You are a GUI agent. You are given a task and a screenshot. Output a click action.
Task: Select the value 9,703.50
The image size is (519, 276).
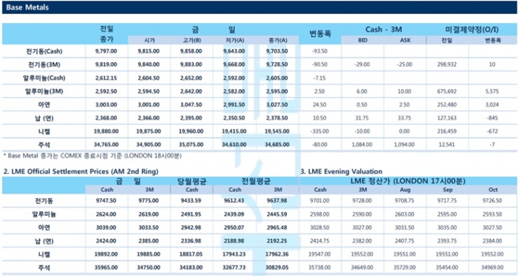point(277,51)
